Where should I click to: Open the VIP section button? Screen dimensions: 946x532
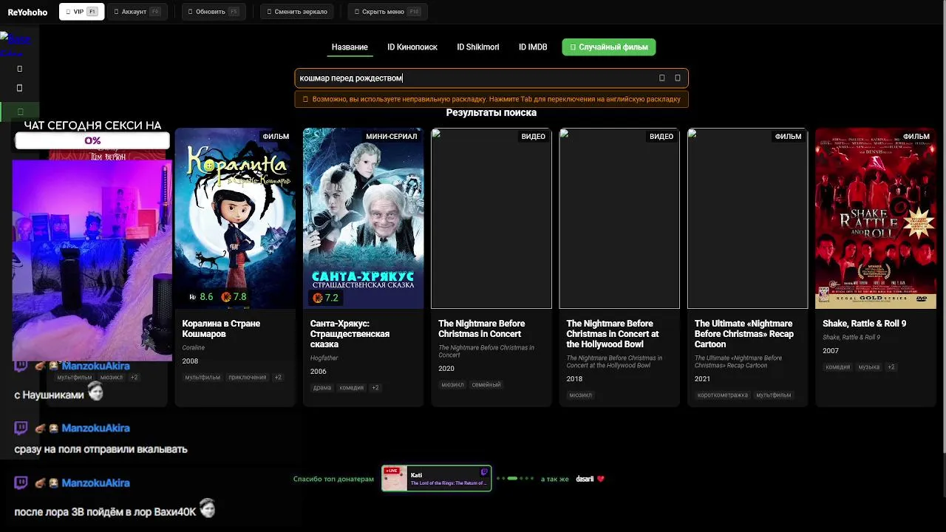(81, 12)
